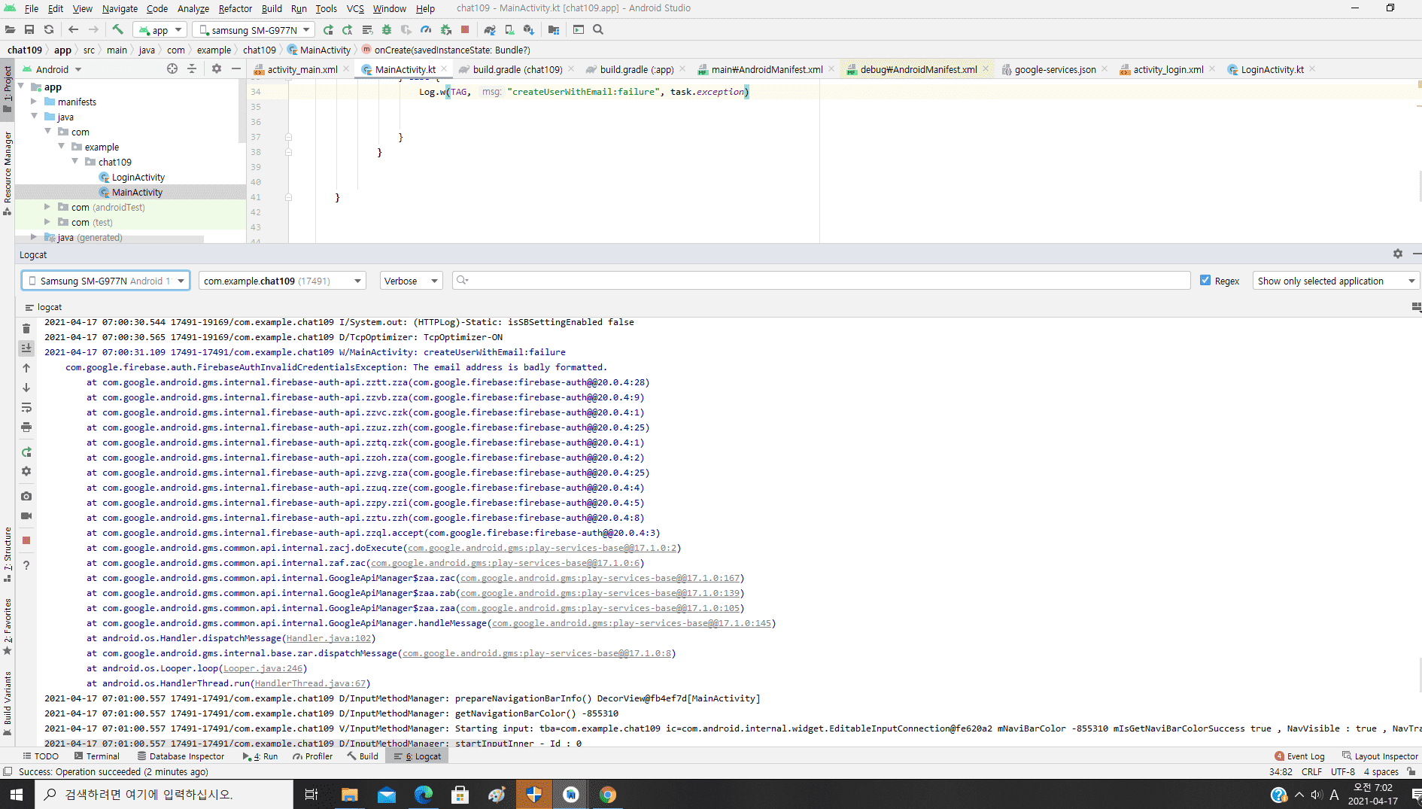Expand the com (test) package
Image resolution: width=1422 pixels, height=809 pixels.
47,222
